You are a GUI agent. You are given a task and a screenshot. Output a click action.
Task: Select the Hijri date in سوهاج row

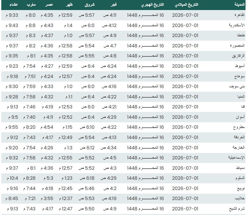pyautogui.click(x=145, y=76)
